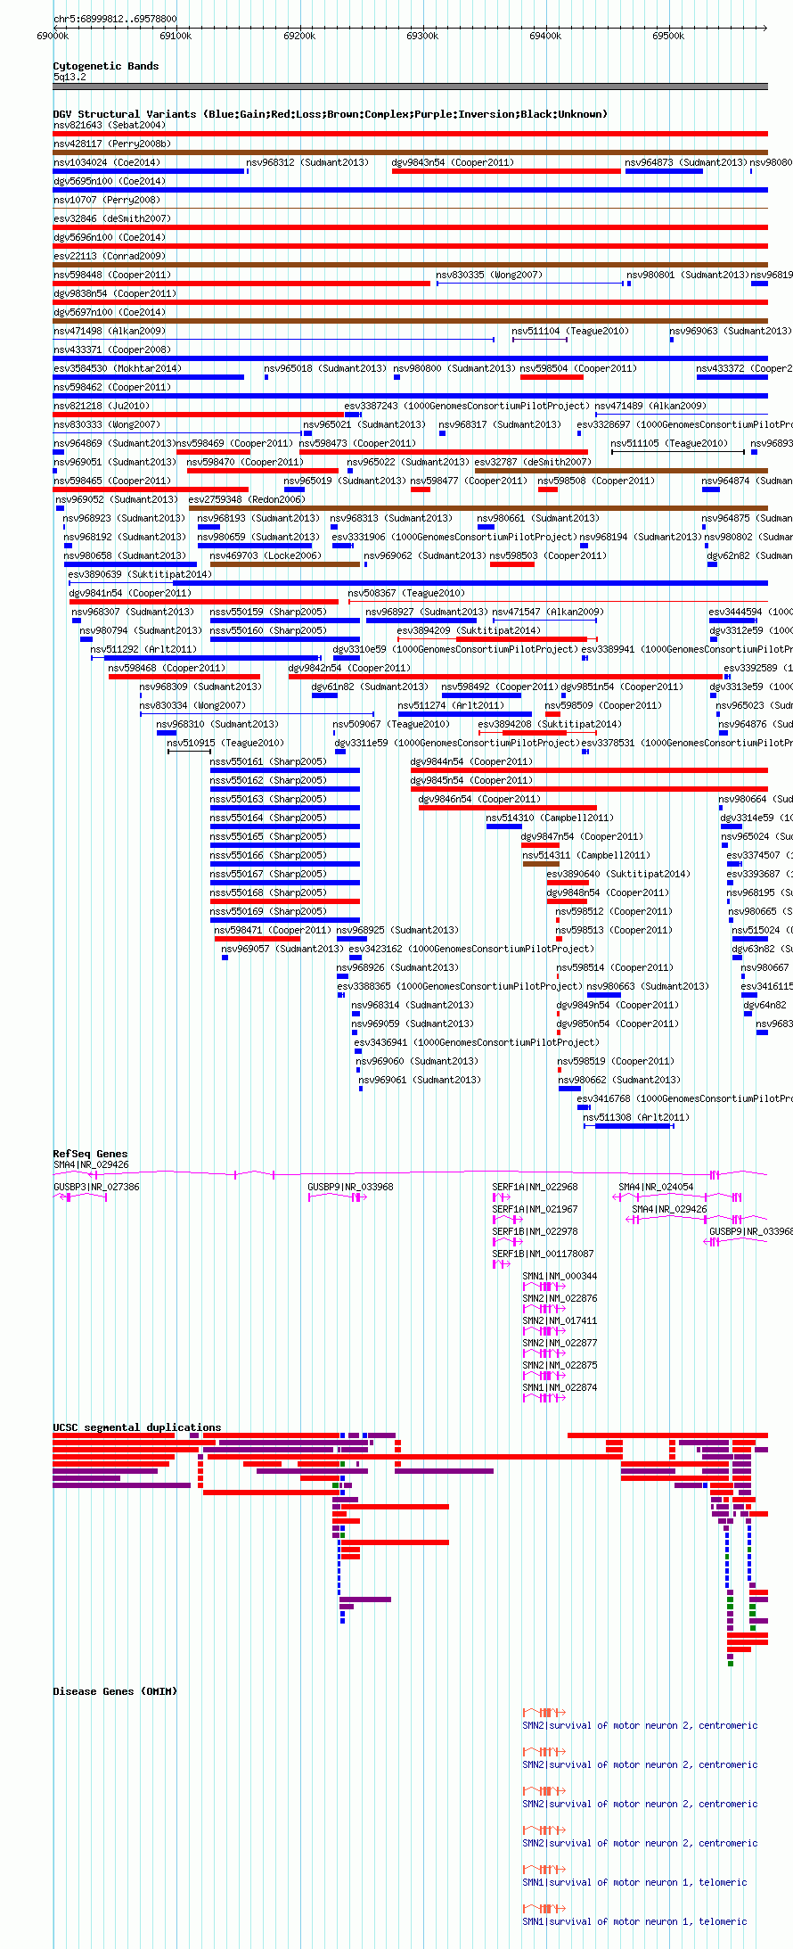Viewport: 793px width, 1949px height.
Task: Select the 69100k scale position label
Action: pyautogui.click(x=176, y=36)
